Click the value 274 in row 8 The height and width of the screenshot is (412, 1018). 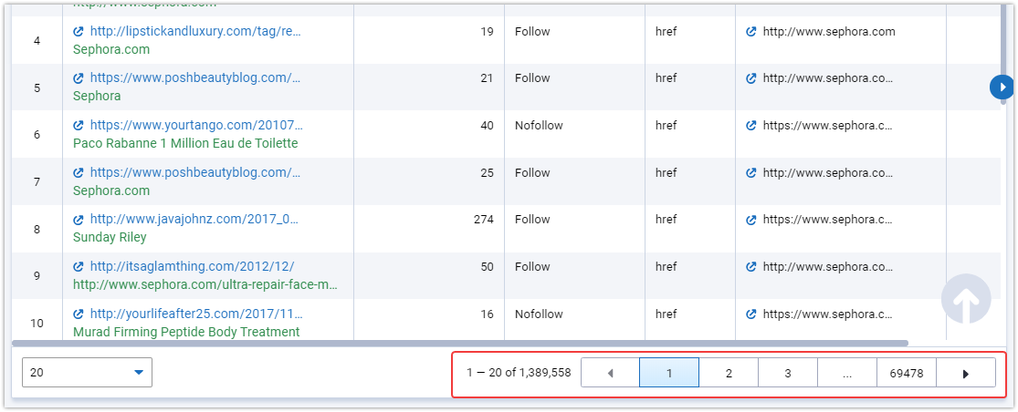pyautogui.click(x=484, y=220)
